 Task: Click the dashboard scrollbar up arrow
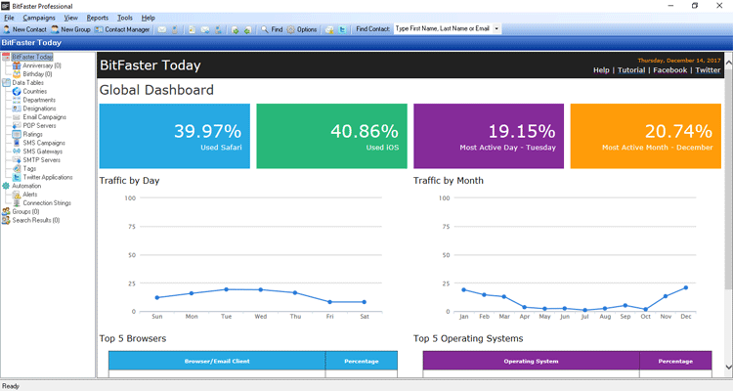[728, 62]
